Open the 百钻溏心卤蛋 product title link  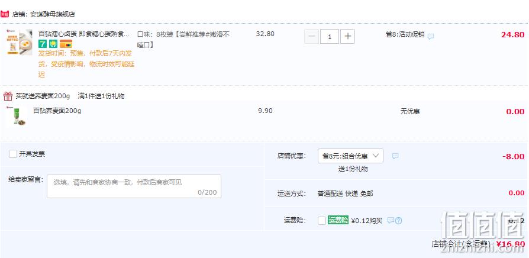click(x=83, y=34)
